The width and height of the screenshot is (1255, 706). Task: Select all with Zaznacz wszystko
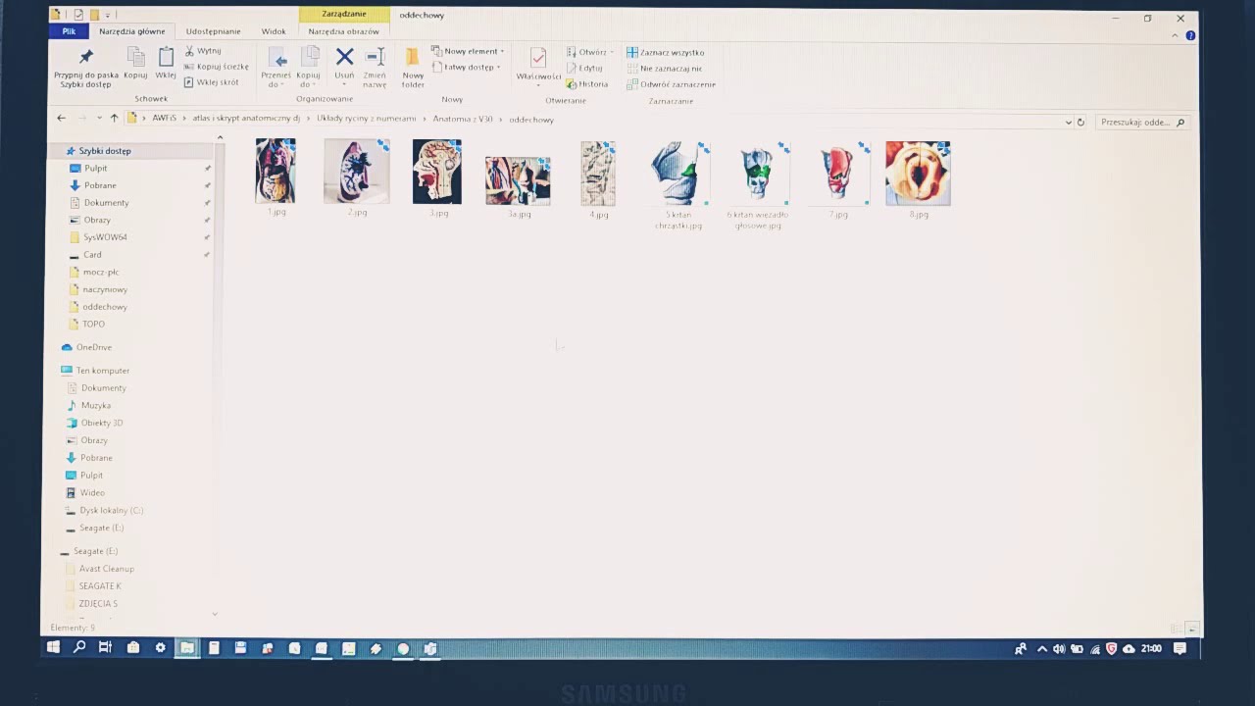(666, 52)
